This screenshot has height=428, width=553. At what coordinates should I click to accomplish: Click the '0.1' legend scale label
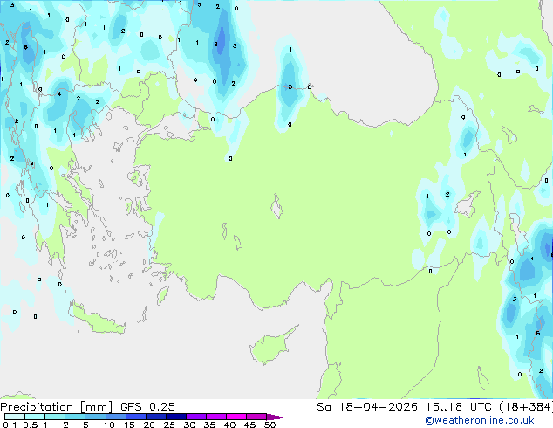click(10, 425)
